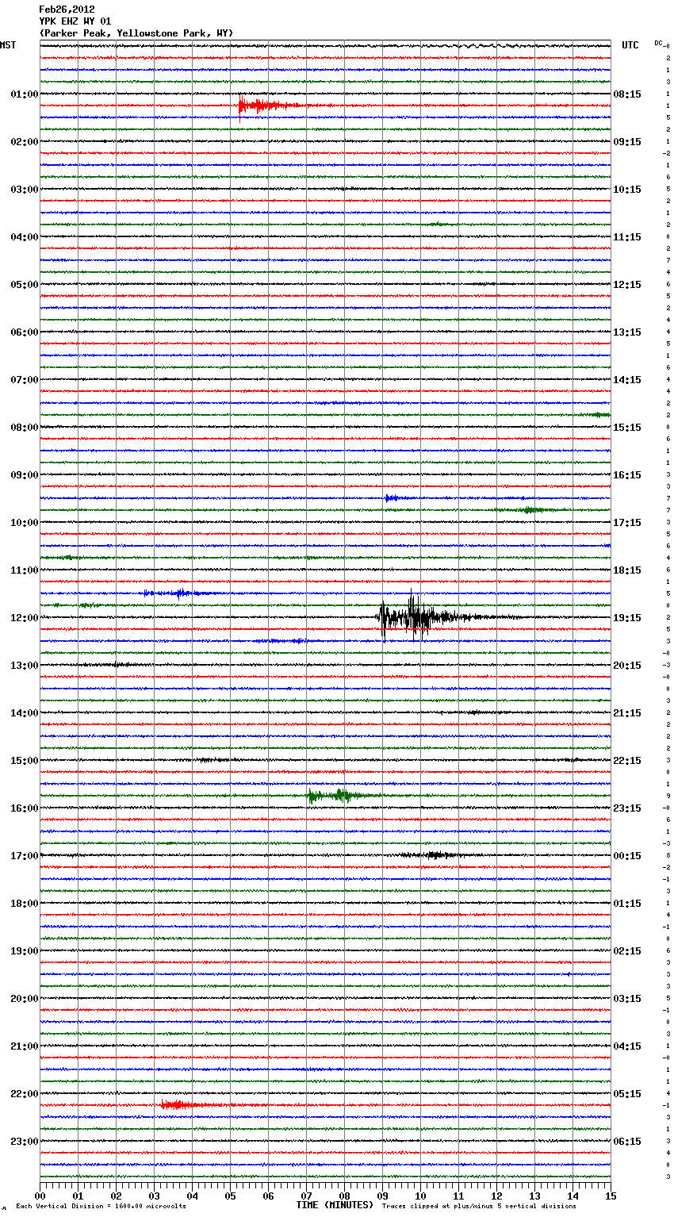Click the Parker Peak, Yellowstone Park location title

pos(136,33)
